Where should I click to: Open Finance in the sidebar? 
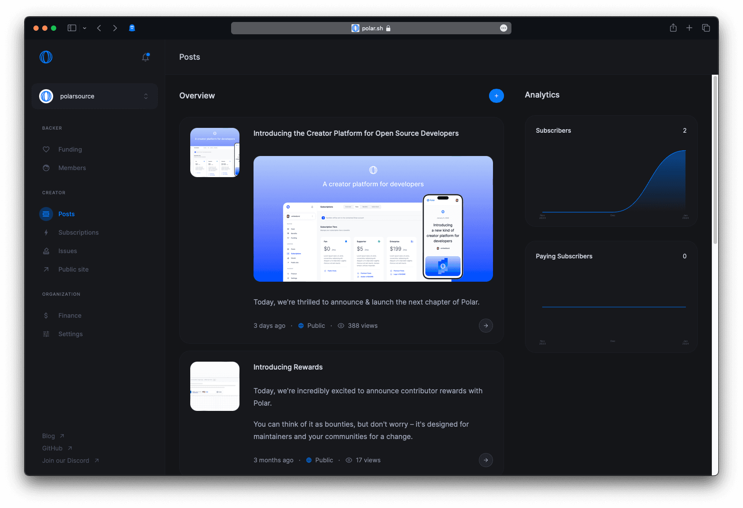(70, 316)
